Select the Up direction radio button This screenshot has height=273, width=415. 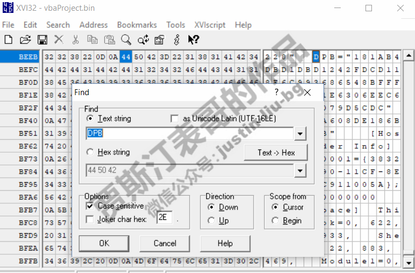click(x=212, y=221)
